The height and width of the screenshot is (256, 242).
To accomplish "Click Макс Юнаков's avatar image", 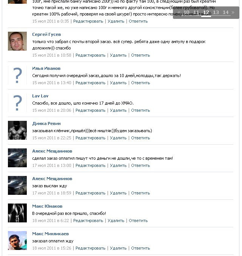I will point(17,213).
